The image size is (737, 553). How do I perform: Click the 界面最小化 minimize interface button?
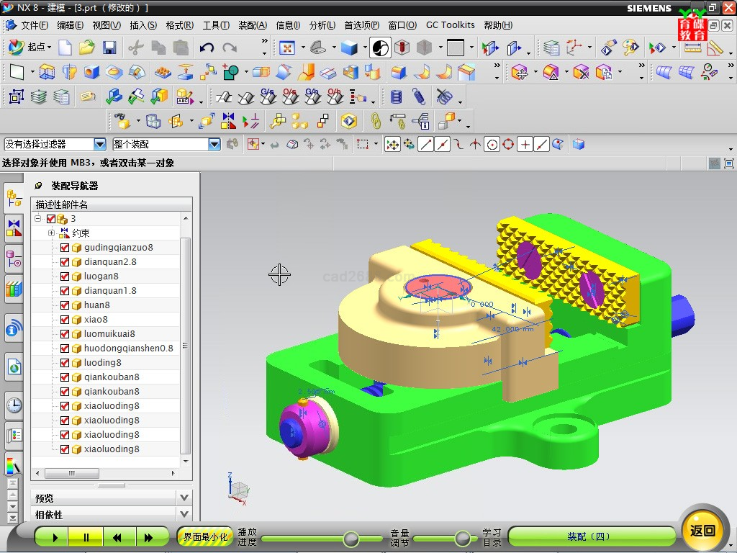(205, 536)
